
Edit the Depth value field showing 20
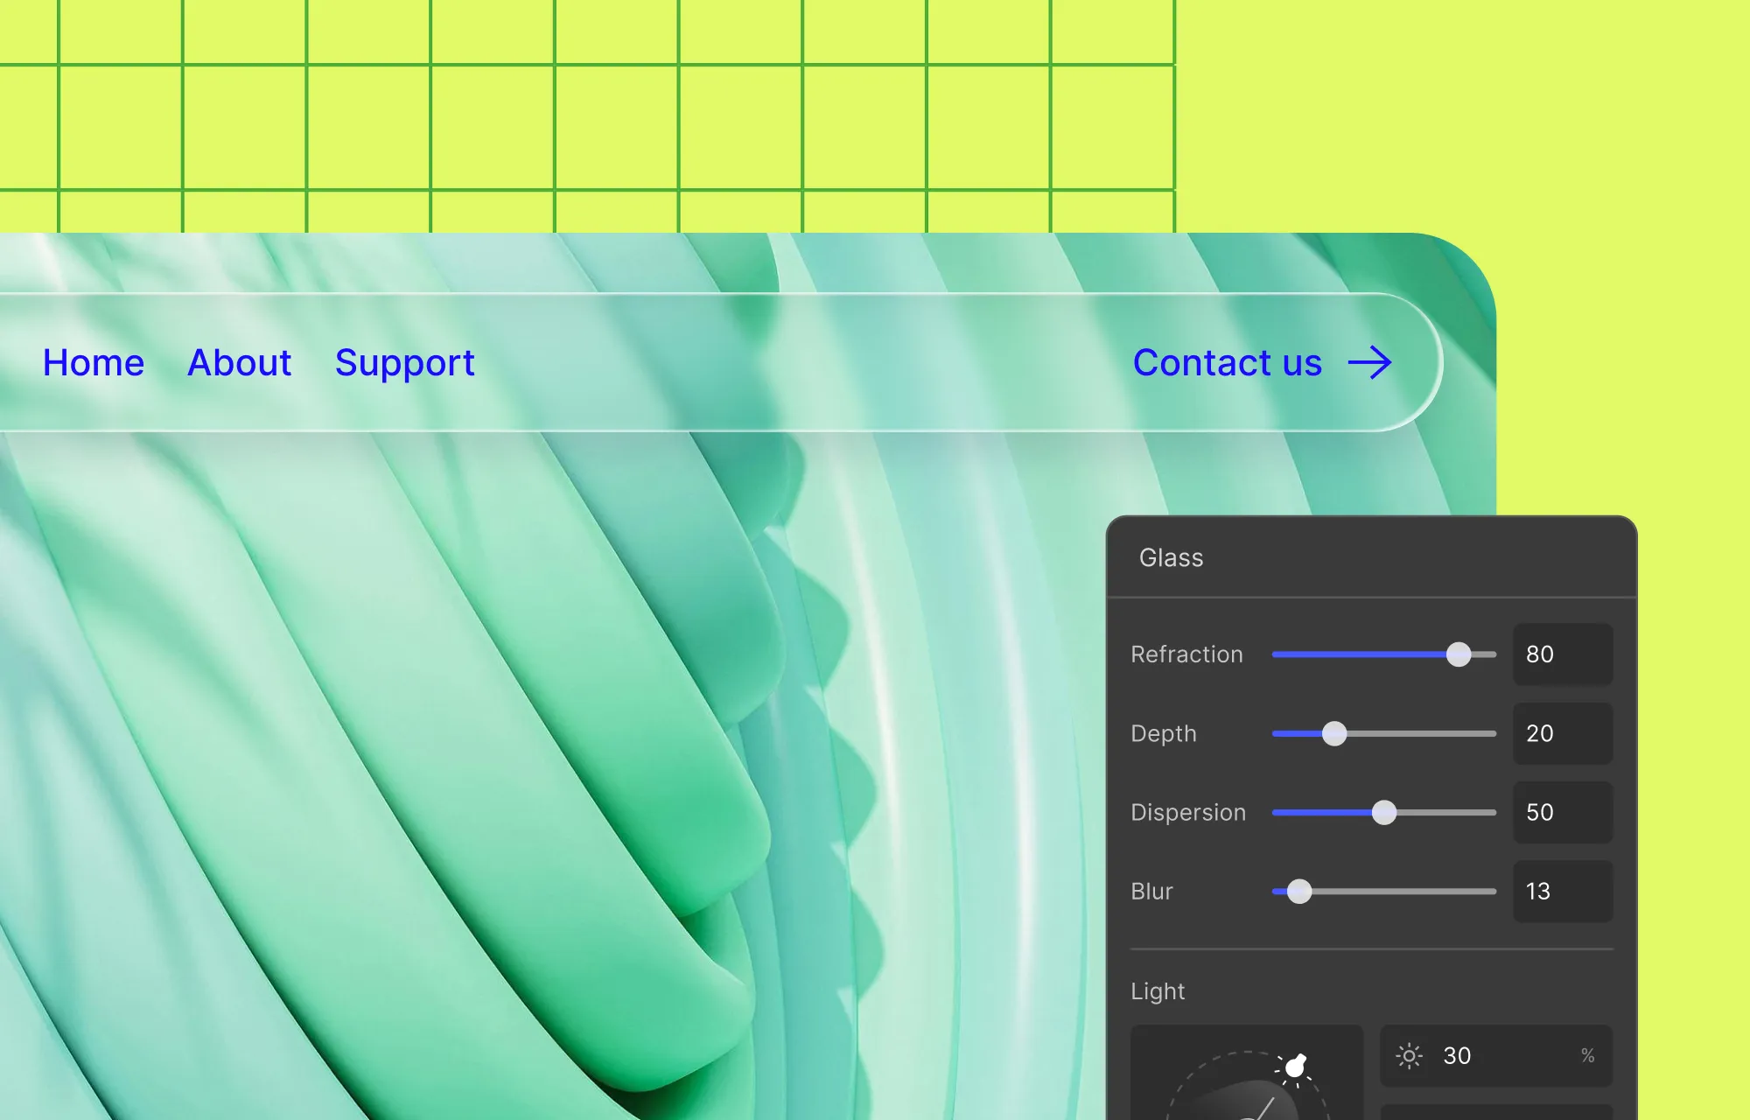click(1563, 733)
